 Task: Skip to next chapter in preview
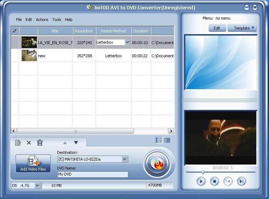pos(241,181)
